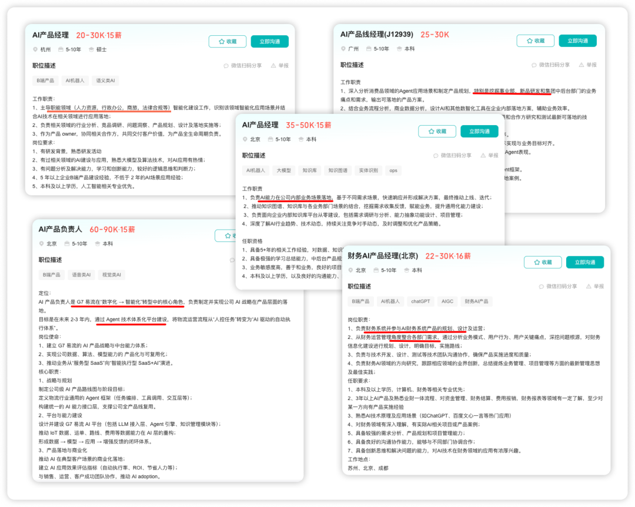The width and height of the screenshot is (635, 507).
Task: Select the AI机器人 tag on the 35-50K card
Action: (x=256, y=170)
